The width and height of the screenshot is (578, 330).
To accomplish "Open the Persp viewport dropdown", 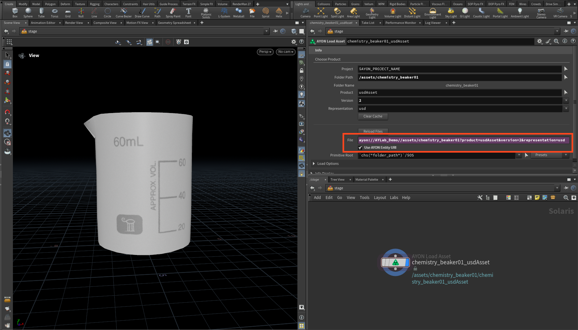I will pos(265,52).
